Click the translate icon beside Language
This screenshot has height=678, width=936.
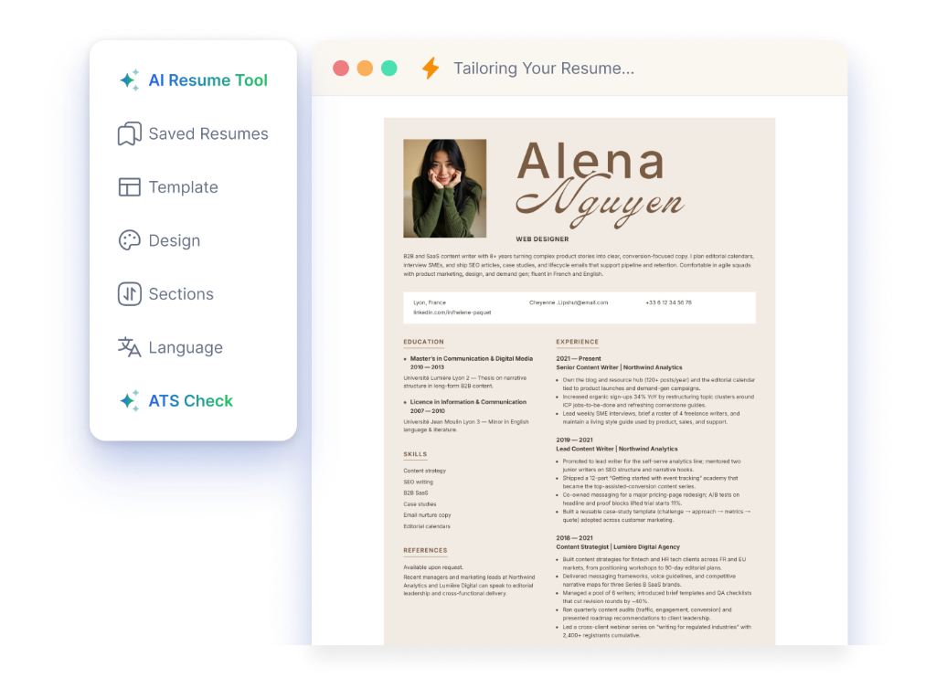130,347
